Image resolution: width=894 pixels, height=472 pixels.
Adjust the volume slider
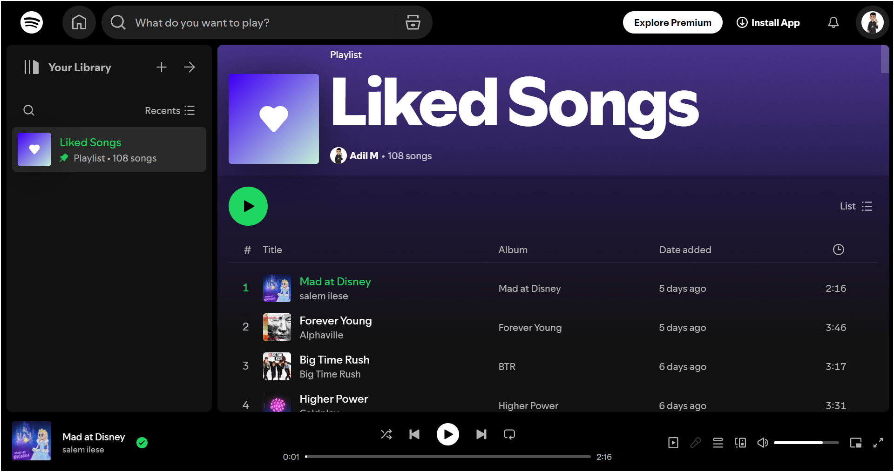806,443
